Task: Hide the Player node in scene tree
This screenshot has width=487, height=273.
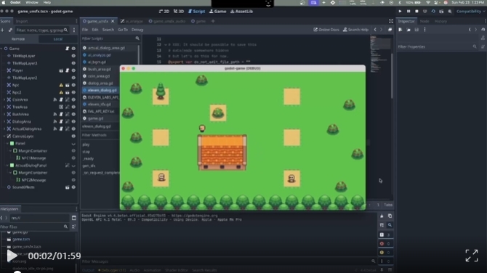Action: (x=73, y=70)
